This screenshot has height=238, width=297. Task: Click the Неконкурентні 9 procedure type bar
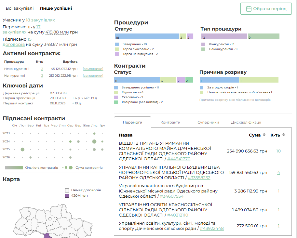[x=264, y=36]
